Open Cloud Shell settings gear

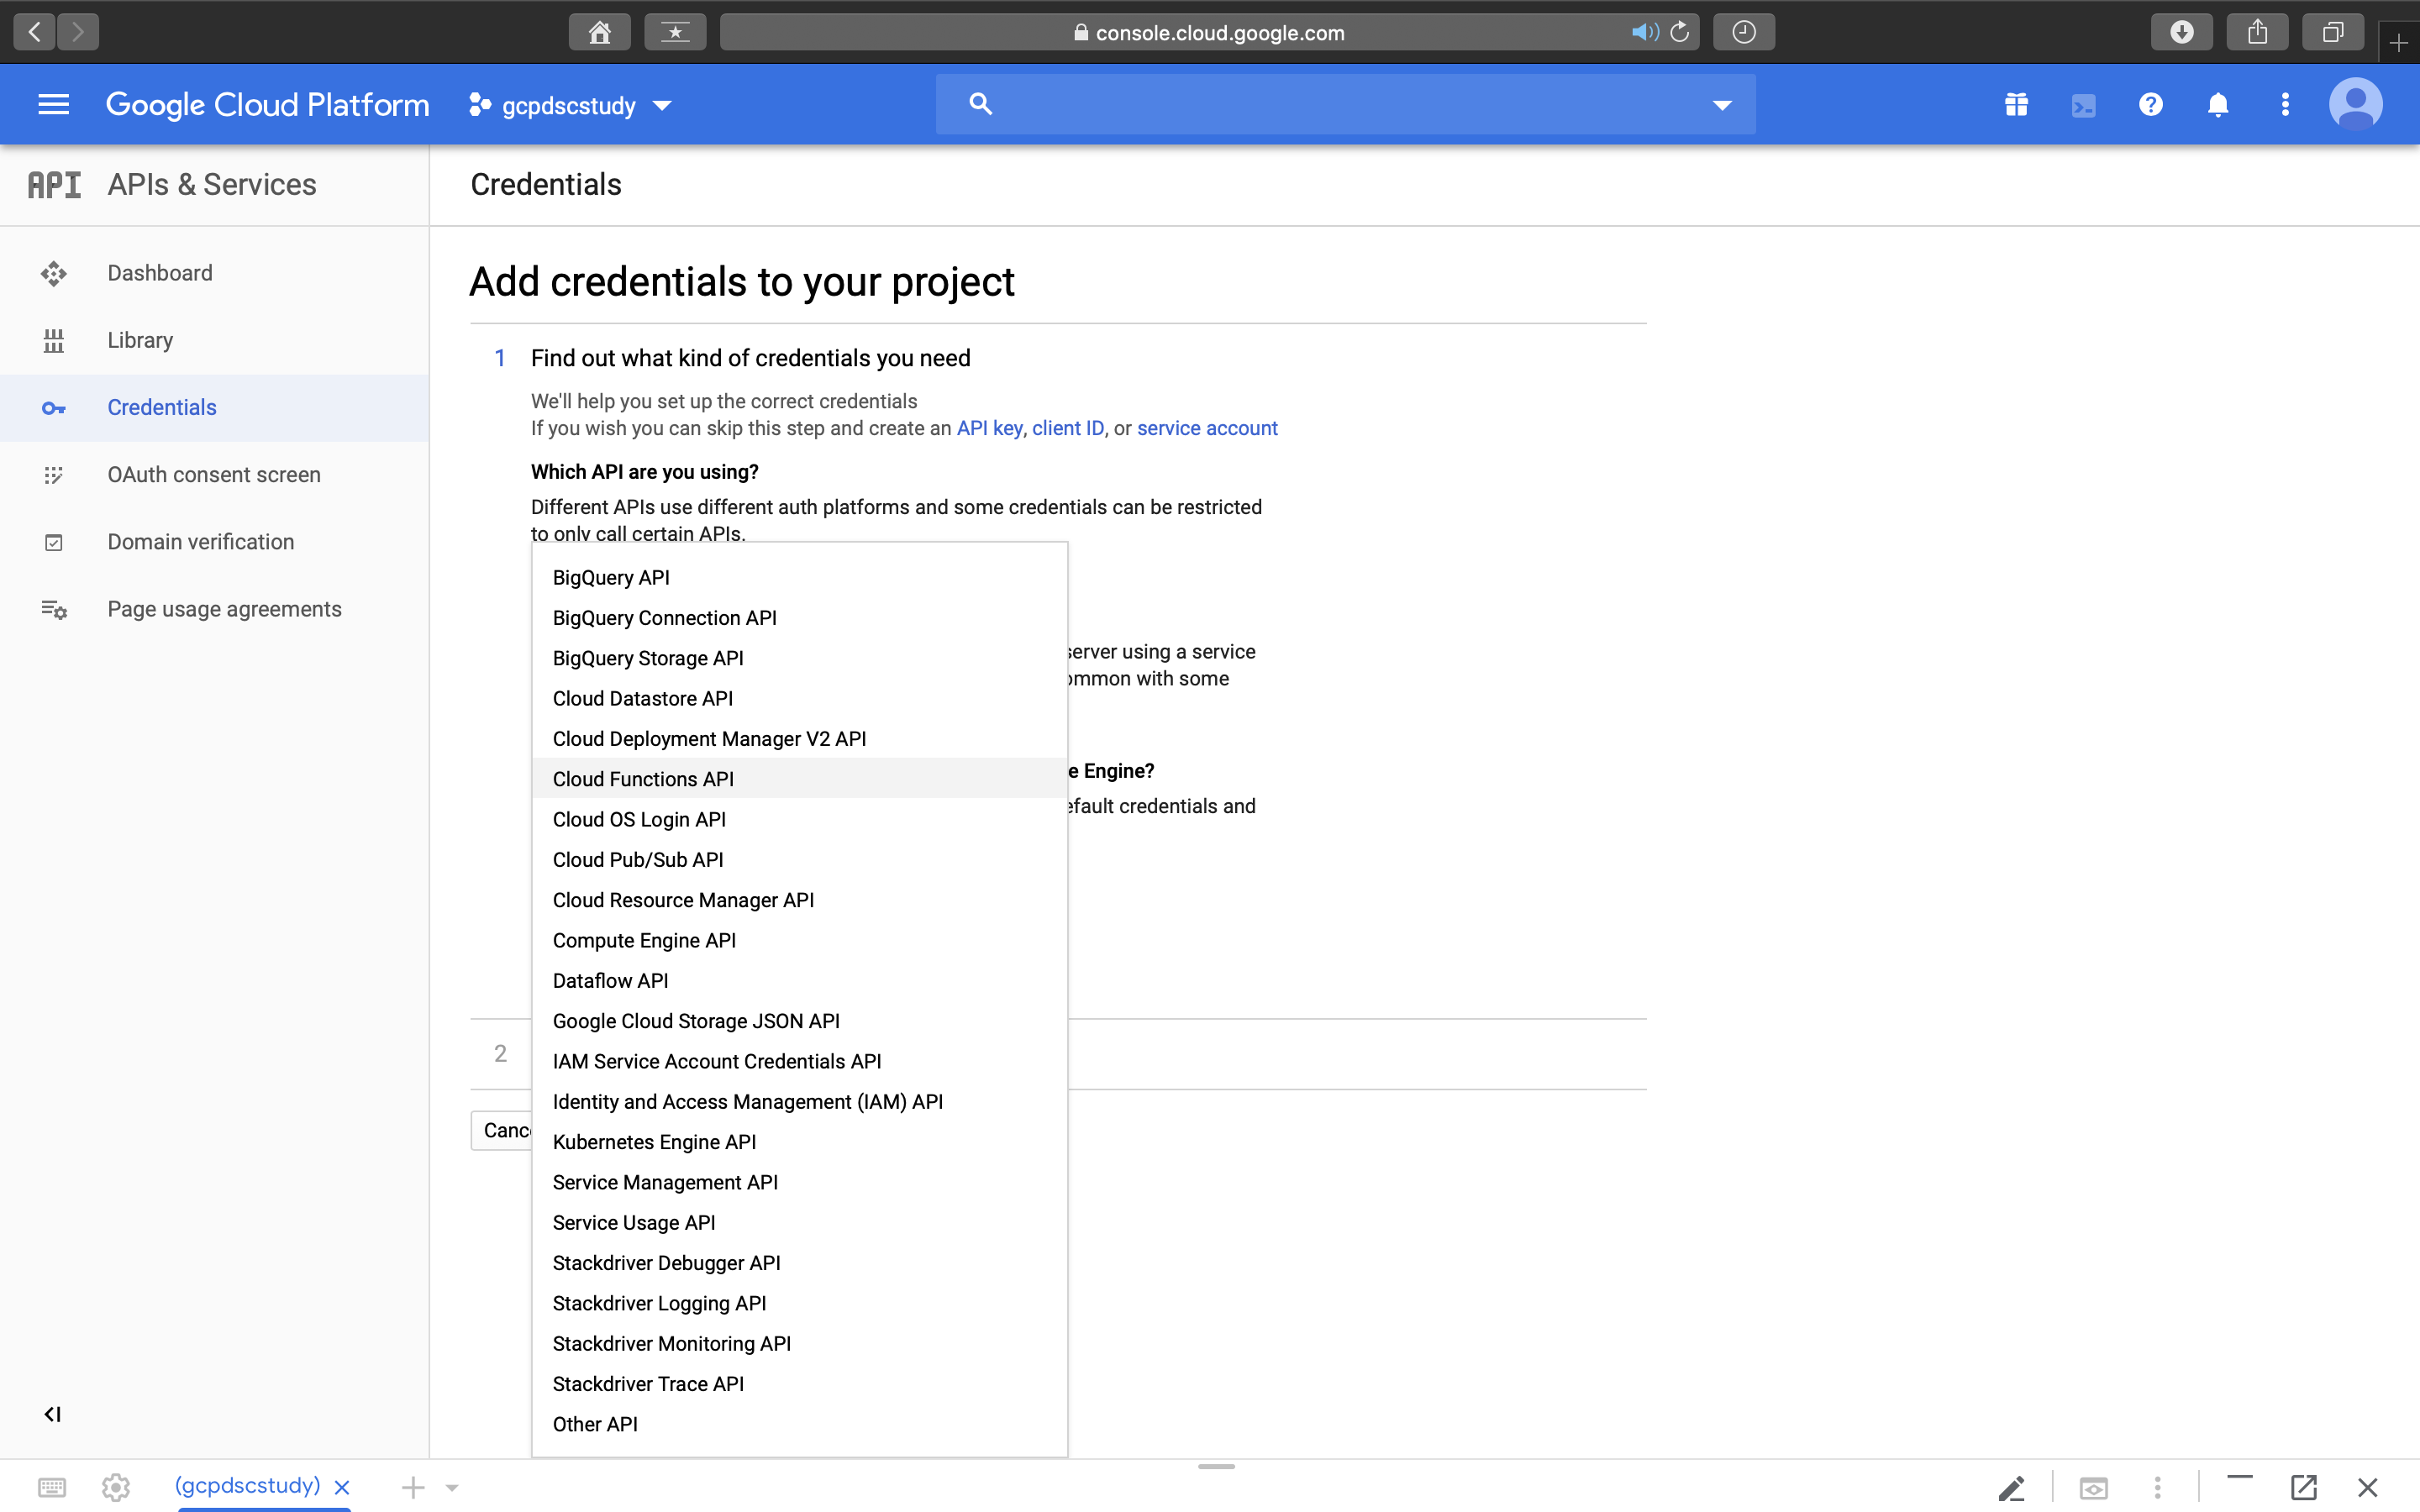116,1488
